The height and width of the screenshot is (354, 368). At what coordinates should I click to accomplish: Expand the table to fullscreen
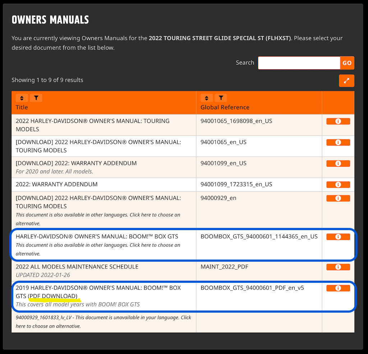click(346, 81)
